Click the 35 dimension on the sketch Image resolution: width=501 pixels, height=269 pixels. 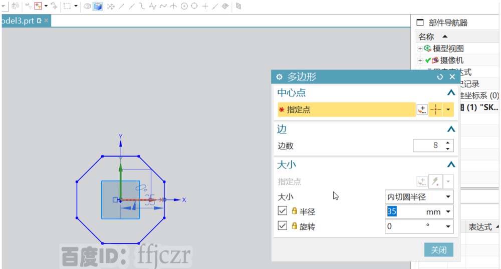coord(149,199)
